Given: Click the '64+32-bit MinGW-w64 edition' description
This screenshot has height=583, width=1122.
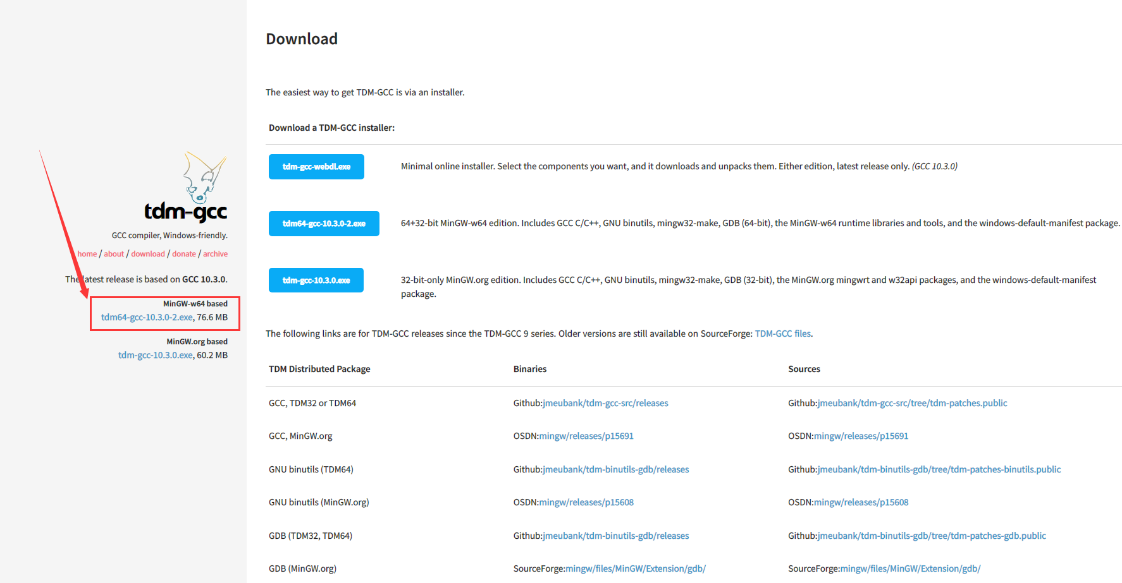Looking at the screenshot, I should point(760,223).
